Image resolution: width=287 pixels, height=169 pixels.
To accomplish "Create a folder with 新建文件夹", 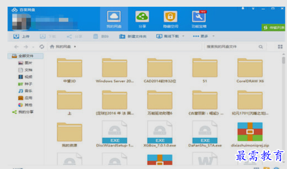I will (x=133, y=36).
